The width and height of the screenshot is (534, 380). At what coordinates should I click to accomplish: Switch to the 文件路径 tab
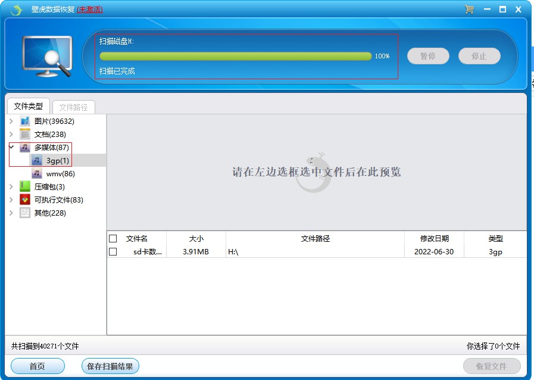point(74,107)
